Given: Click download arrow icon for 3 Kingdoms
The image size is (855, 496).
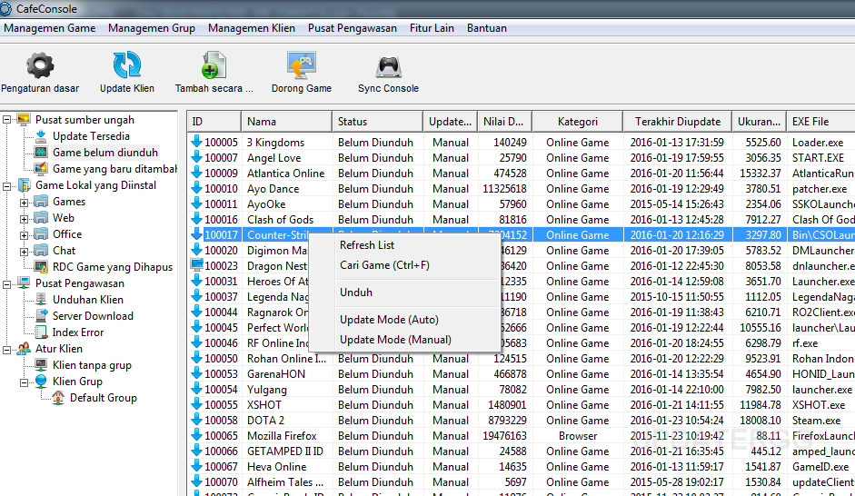Looking at the screenshot, I should (197, 142).
